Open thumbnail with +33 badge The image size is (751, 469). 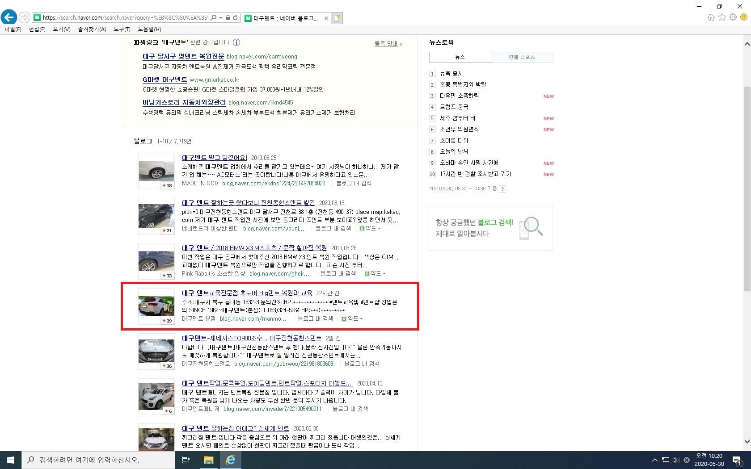click(156, 261)
